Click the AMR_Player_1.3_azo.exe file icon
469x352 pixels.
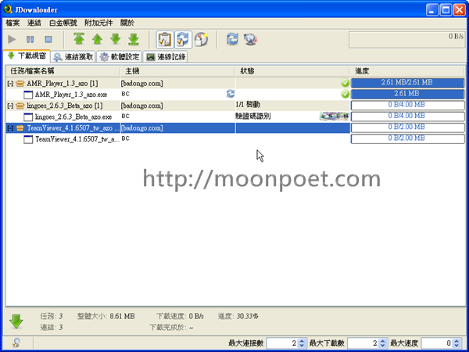point(28,95)
